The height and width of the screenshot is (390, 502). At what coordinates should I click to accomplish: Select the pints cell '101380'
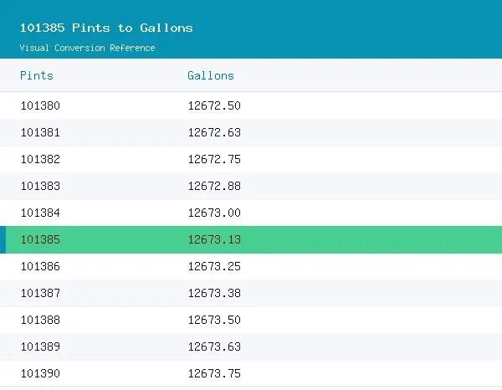(x=40, y=105)
